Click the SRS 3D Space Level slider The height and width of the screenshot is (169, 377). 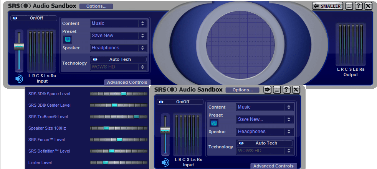tap(119, 94)
